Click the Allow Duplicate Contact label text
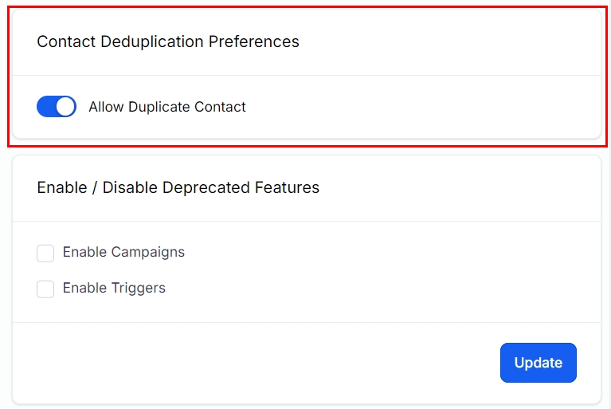 (x=167, y=107)
